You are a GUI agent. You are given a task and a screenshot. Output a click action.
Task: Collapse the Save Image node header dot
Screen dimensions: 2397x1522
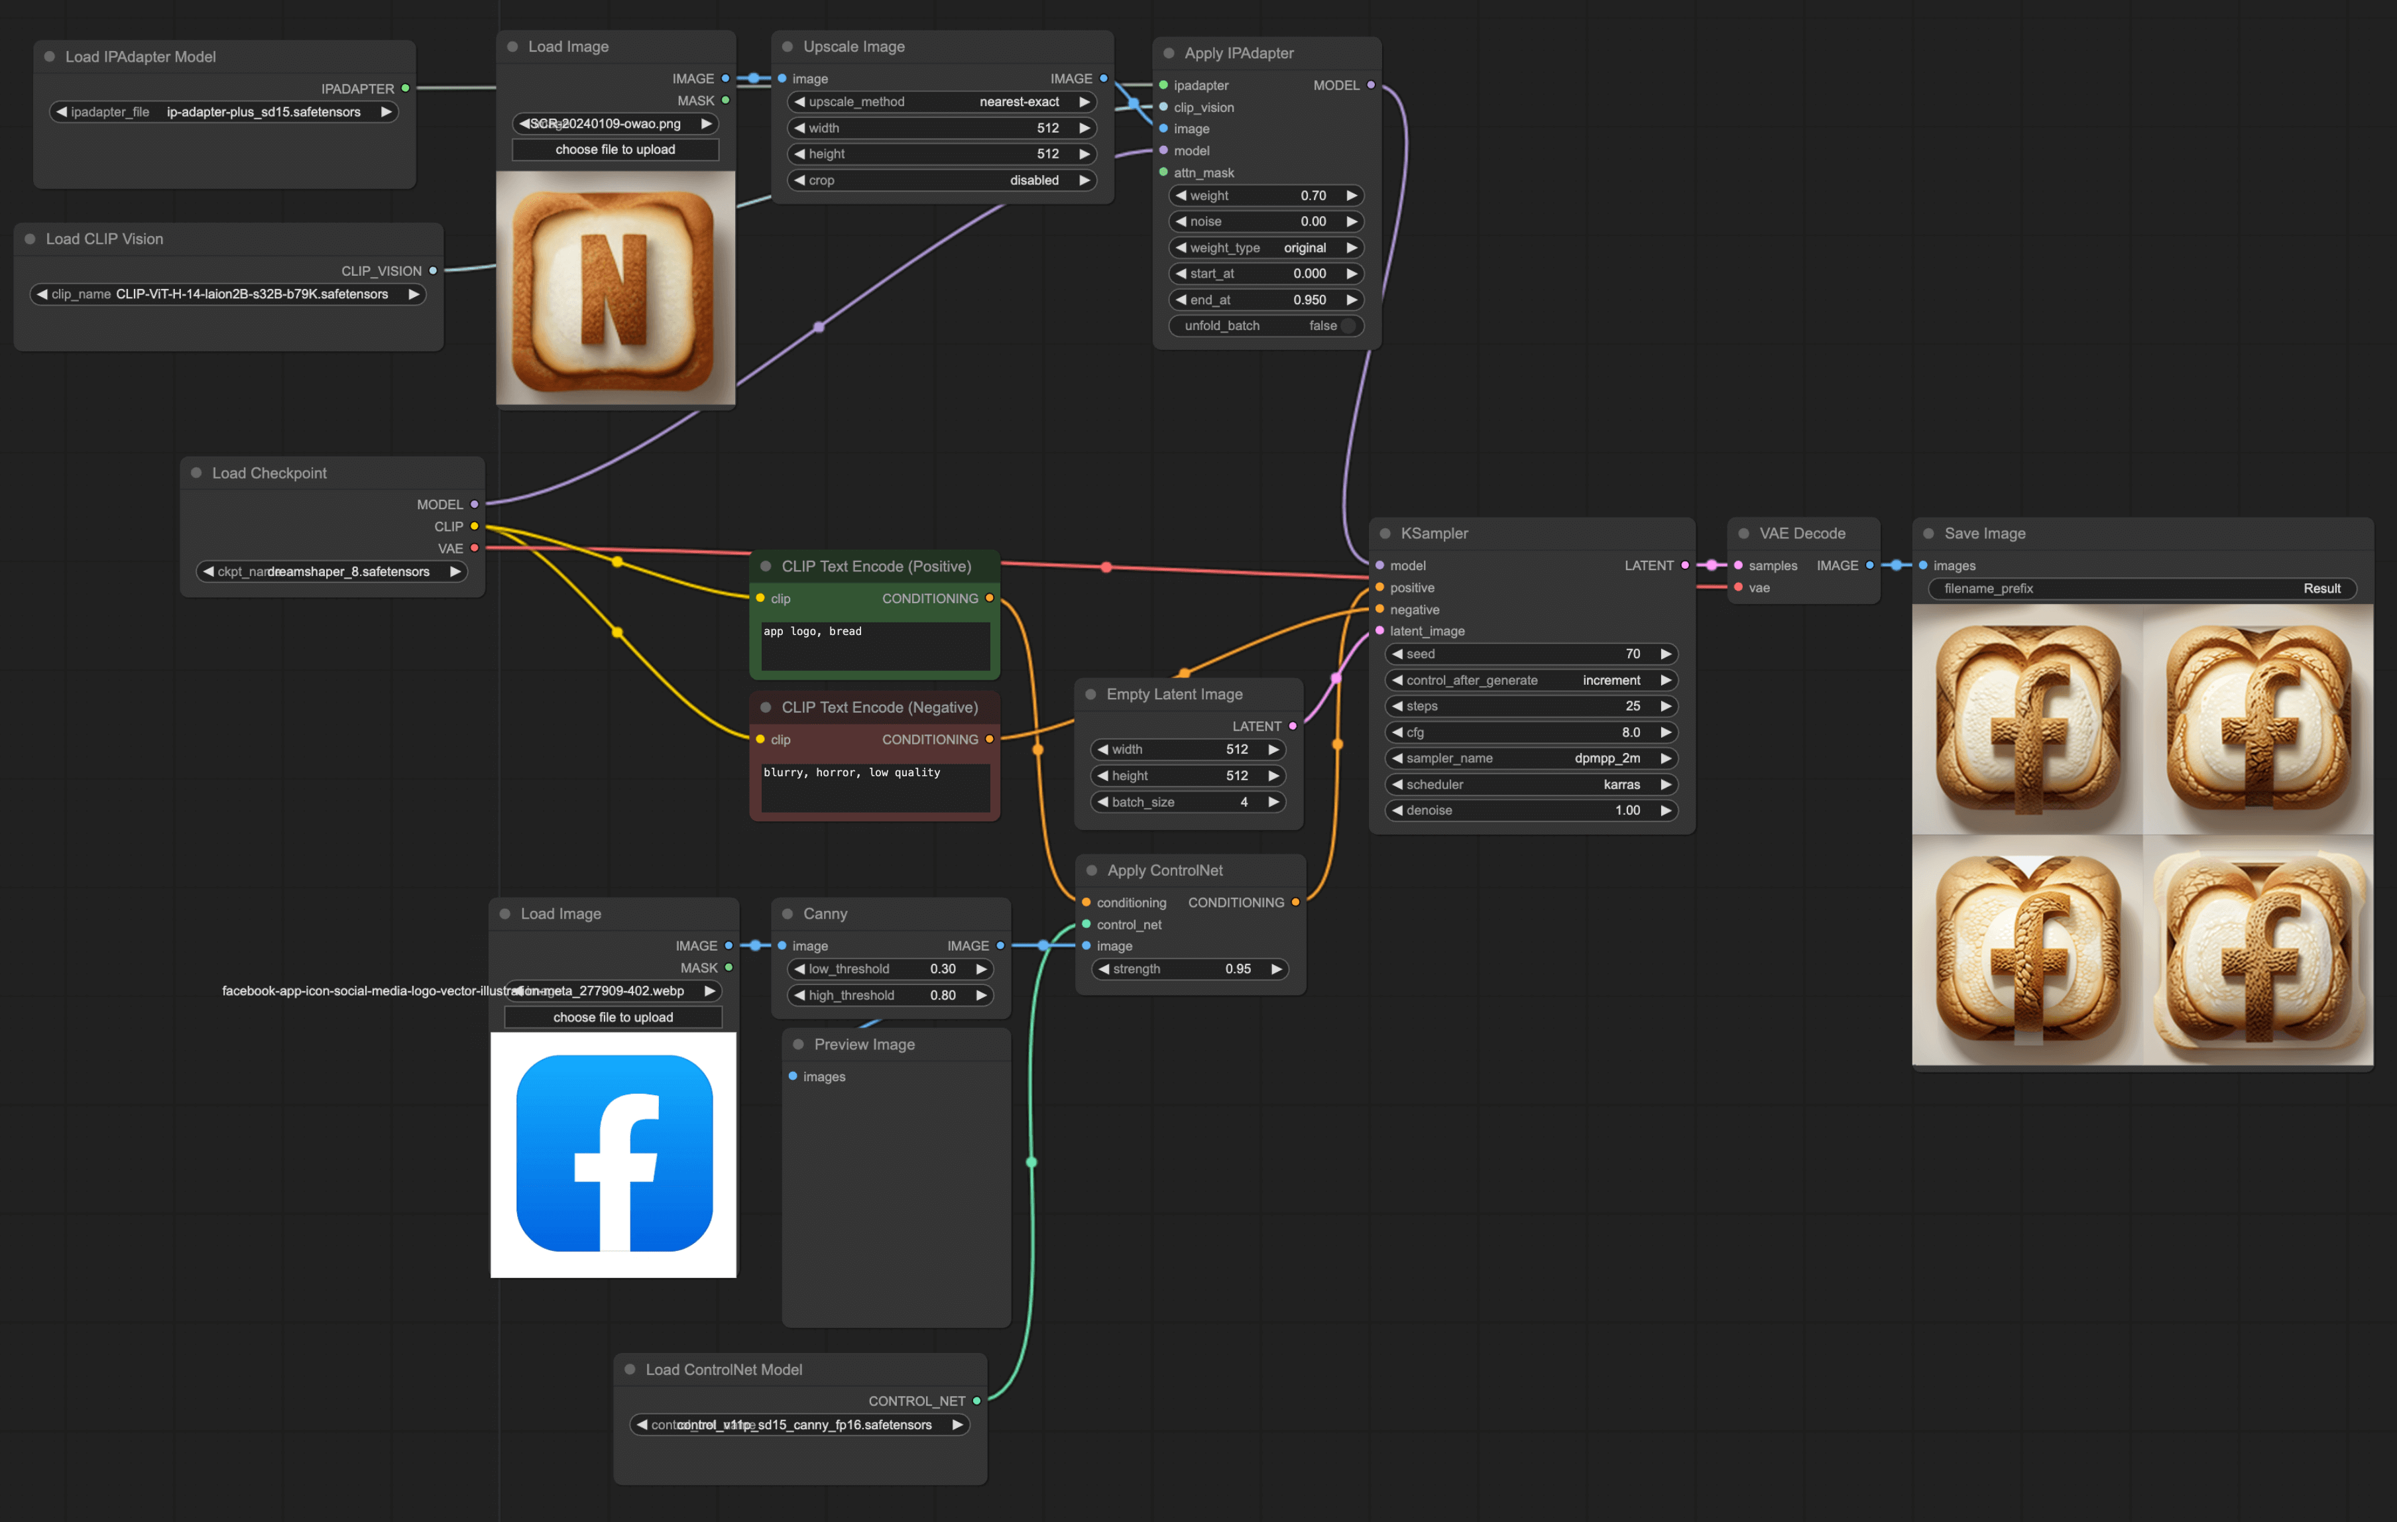1928,534
